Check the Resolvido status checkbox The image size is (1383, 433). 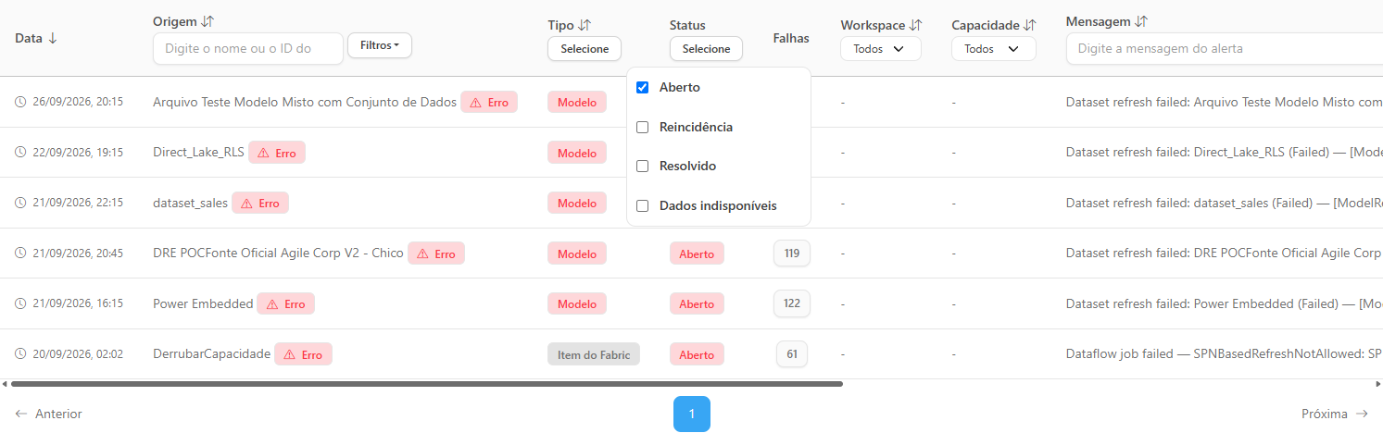643,167
